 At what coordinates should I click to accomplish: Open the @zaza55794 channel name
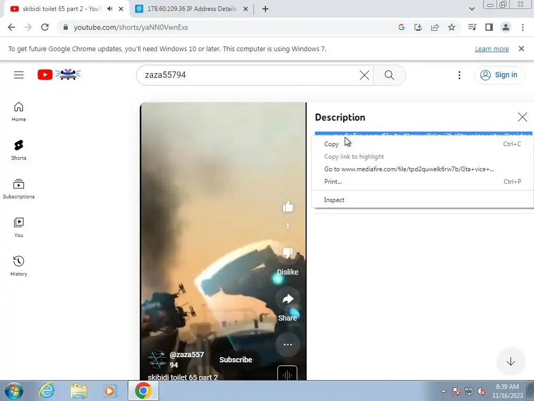point(187,360)
